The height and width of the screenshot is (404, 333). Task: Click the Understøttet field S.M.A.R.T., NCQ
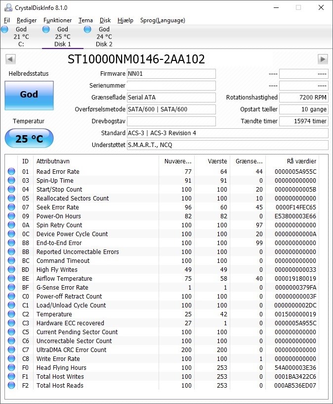(228, 145)
